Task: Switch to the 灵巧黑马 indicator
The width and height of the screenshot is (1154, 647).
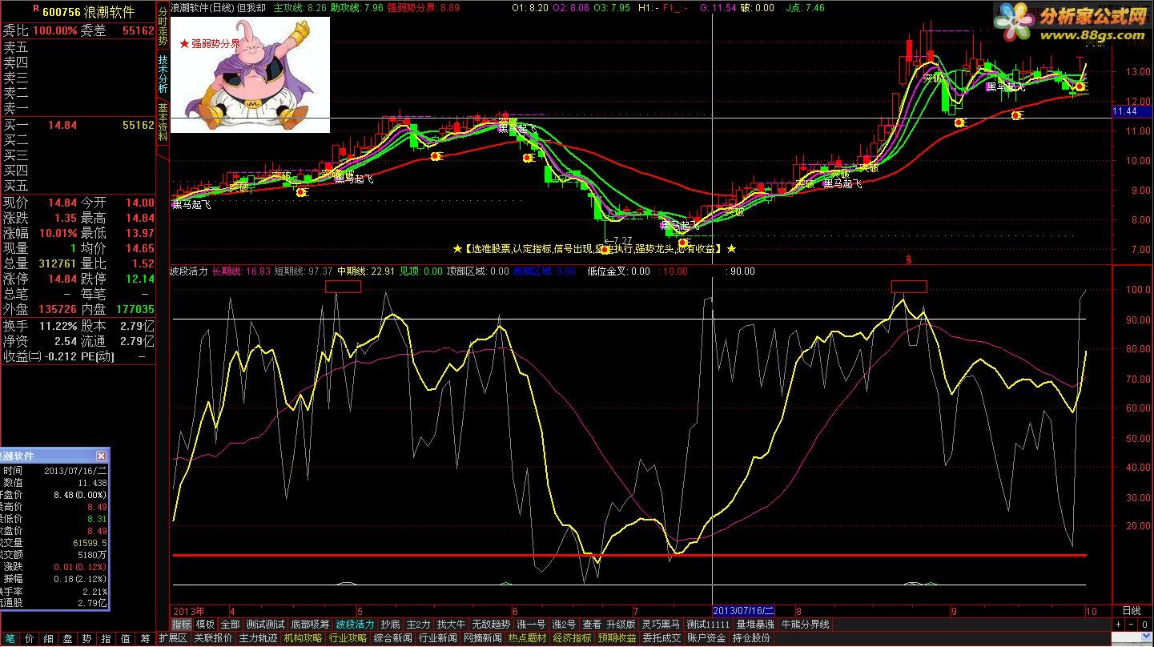Action: (x=661, y=625)
